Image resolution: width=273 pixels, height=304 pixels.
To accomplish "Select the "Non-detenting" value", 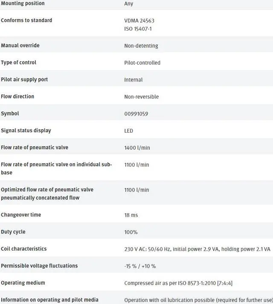I will pyautogui.click(x=141, y=46).
